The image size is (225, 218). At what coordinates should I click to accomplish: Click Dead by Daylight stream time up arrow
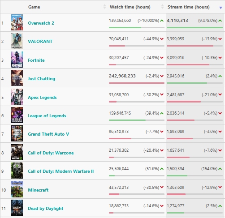click(x=220, y=206)
